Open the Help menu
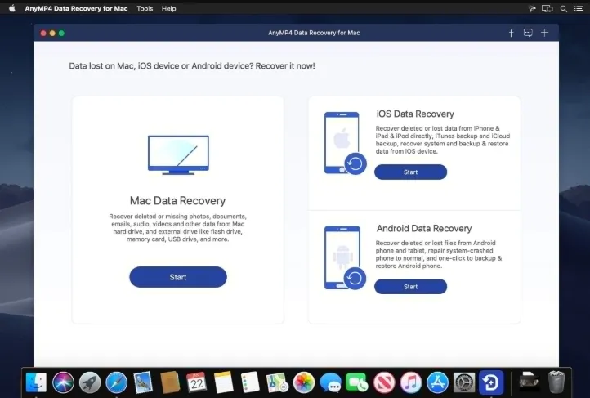The height and width of the screenshot is (398, 590). coord(168,8)
